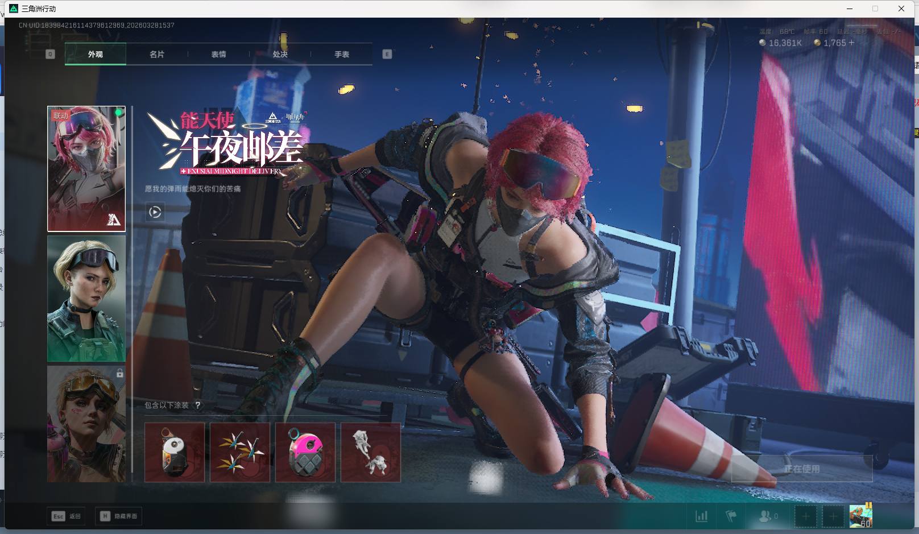
Task: Minimize the 三角洲行动 window
Action: pyautogui.click(x=850, y=9)
